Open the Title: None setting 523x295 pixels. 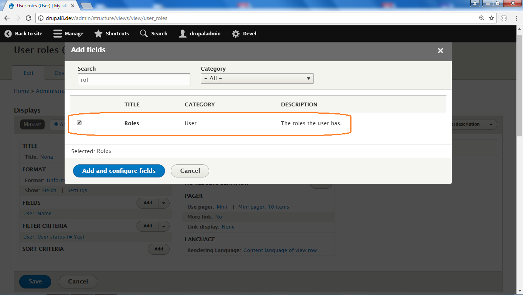point(47,157)
